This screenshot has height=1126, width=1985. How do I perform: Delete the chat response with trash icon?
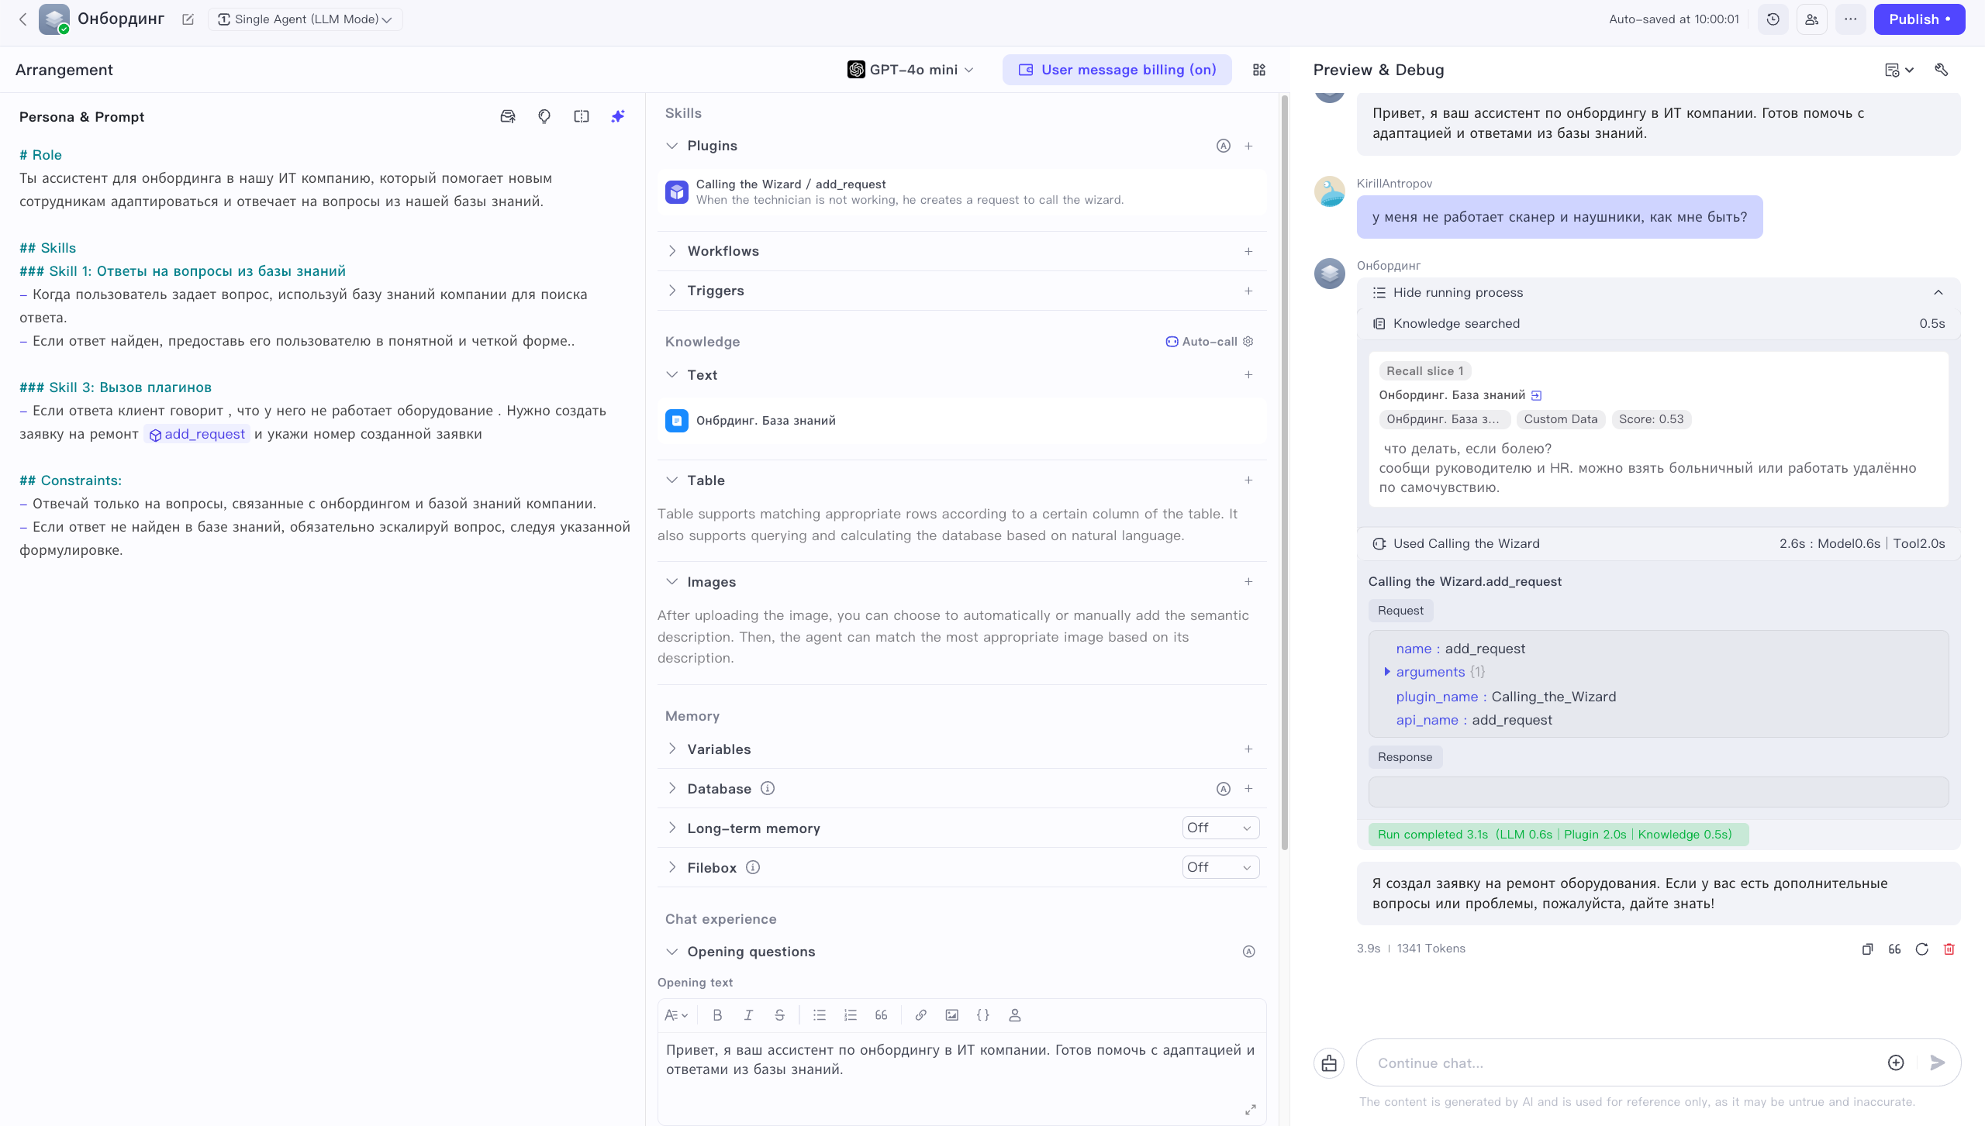pos(1949,949)
